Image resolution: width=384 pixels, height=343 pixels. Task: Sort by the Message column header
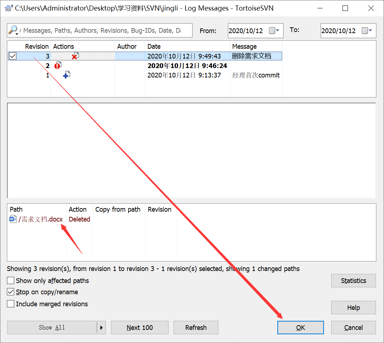tap(256, 46)
